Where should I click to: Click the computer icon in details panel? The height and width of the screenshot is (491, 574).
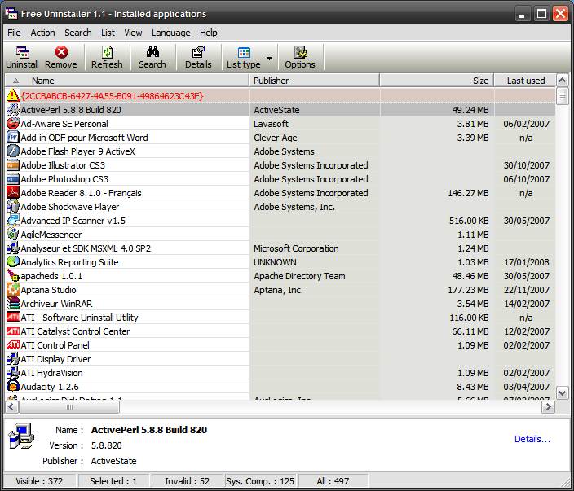[21, 436]
